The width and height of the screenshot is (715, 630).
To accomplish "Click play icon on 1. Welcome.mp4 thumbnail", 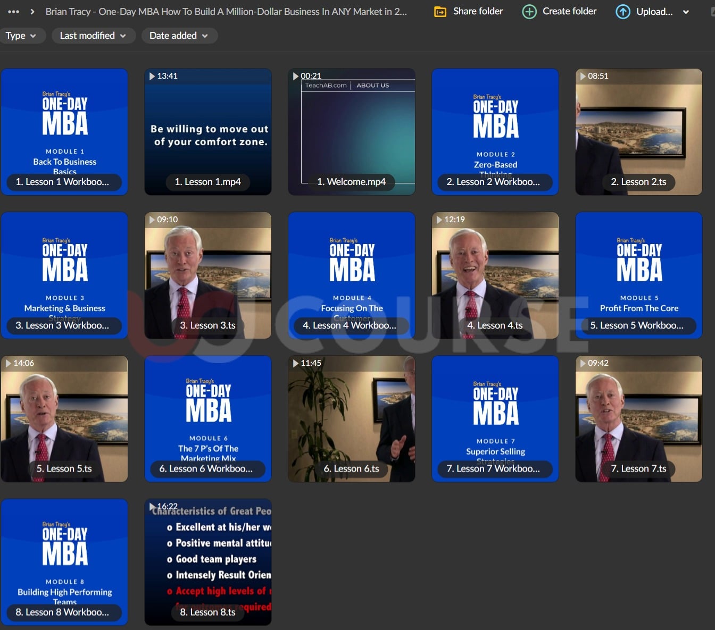I will 296,76.
